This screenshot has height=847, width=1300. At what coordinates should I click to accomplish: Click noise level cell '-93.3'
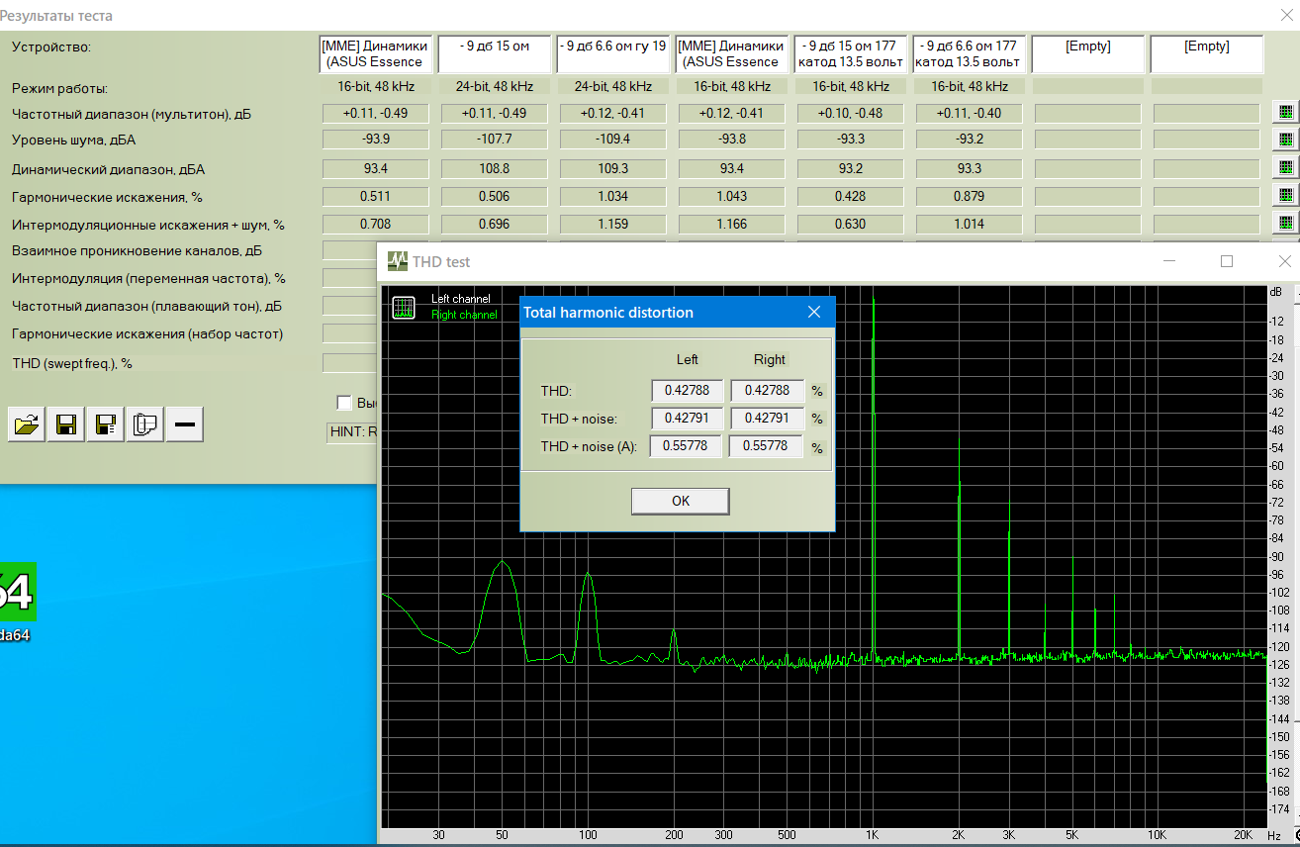[x=851, y=141]
